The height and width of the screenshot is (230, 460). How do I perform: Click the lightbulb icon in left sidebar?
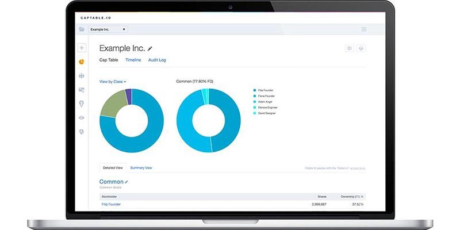tap(82, 103)
